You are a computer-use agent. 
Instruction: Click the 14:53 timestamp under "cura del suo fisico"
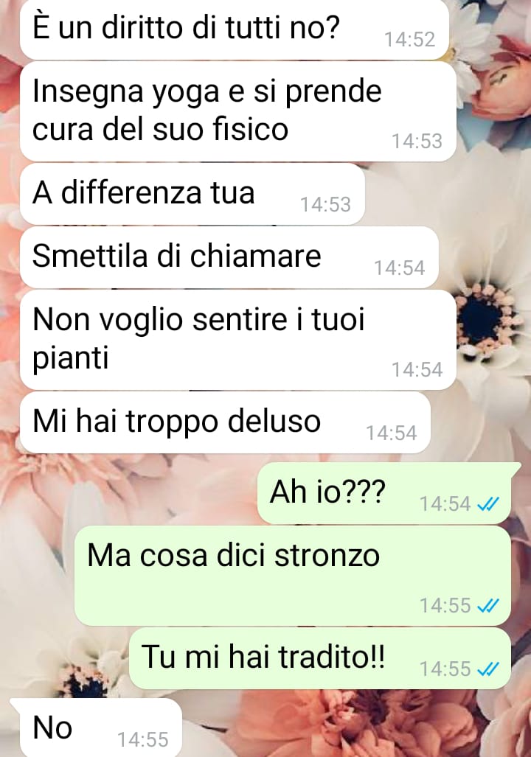pyautogui.click(x=417, y=142)
